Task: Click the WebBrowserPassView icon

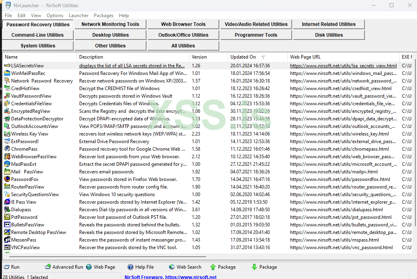Action: pyautogui.click(x=7, y=156)
